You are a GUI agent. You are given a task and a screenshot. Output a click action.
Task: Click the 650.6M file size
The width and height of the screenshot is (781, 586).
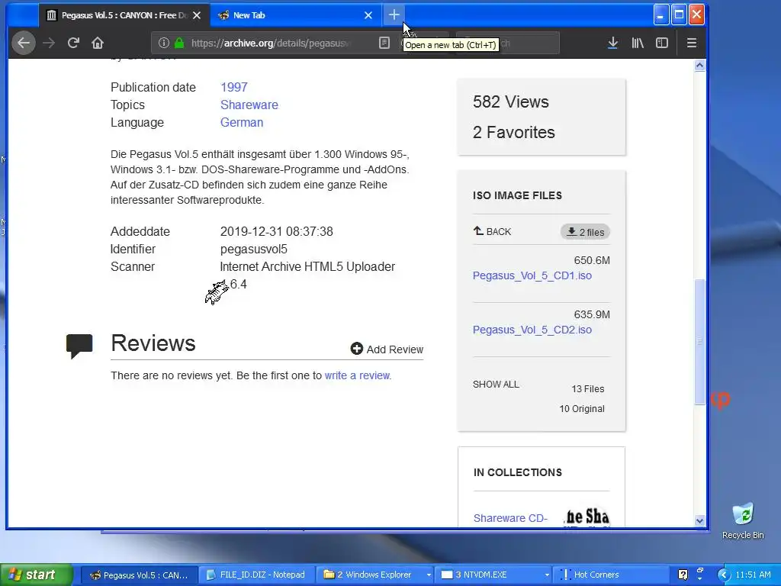click(x=592, y=260)
